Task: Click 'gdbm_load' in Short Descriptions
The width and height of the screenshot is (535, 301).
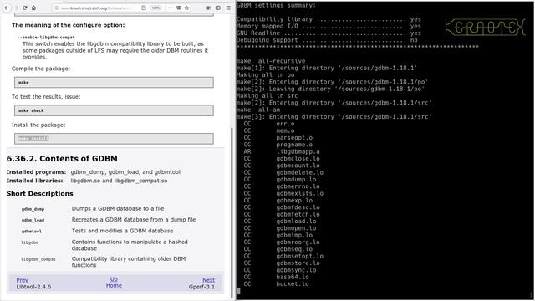Action: 33,220
